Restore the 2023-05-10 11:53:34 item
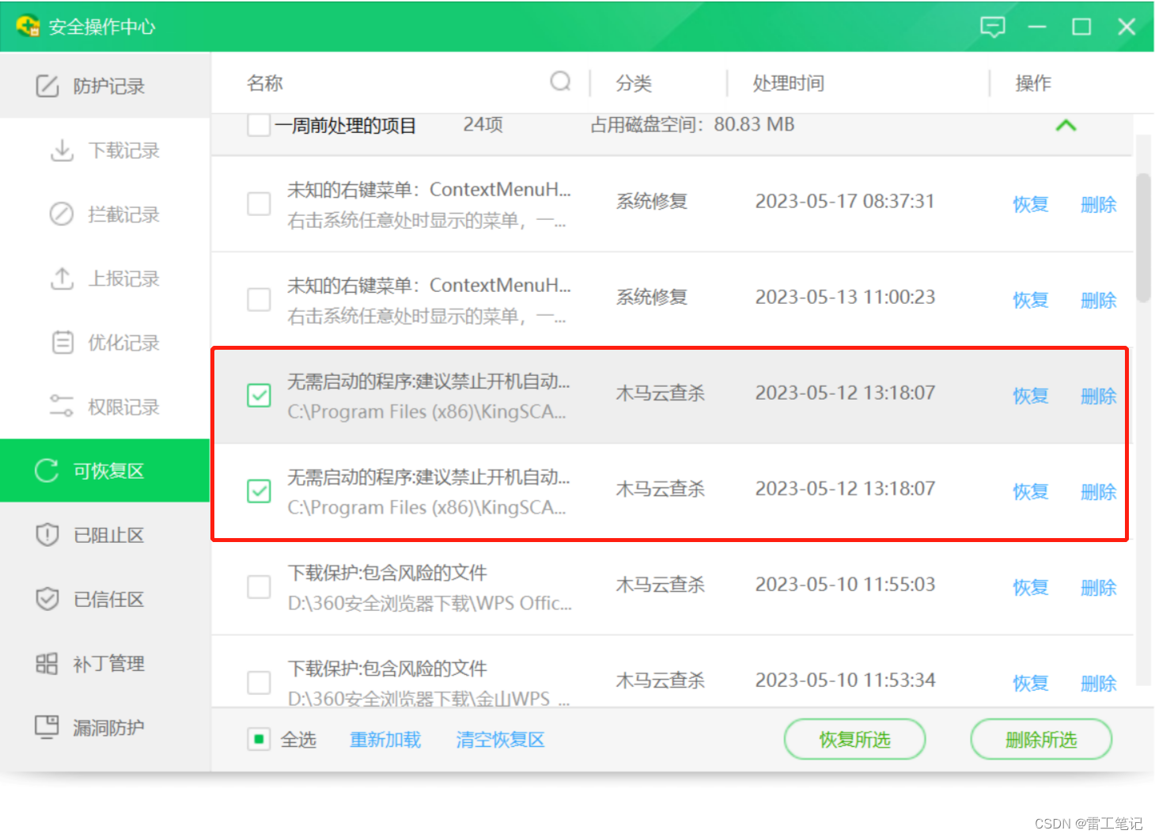Screen dimensions: 1155x838 click(1031, 683)
